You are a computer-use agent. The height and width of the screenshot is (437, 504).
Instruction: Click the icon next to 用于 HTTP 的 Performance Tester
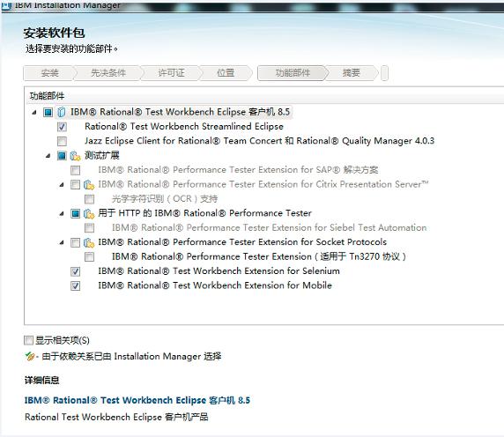(89, 214)
